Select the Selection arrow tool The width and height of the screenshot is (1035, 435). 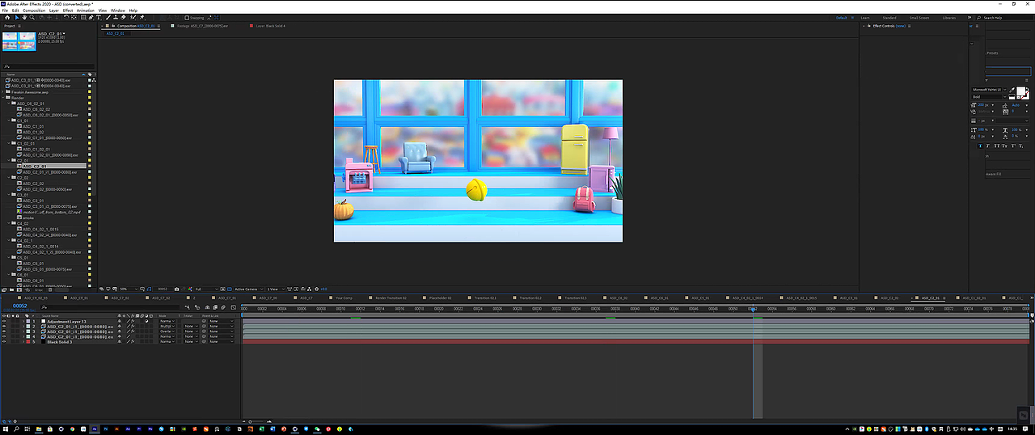[17, 17]
